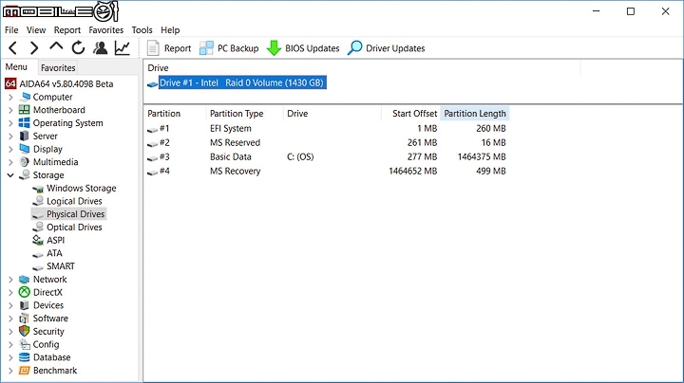Open the user profile toolbar icon
Viewport: 684px width, 383px height.
click(x=101, y=47)
